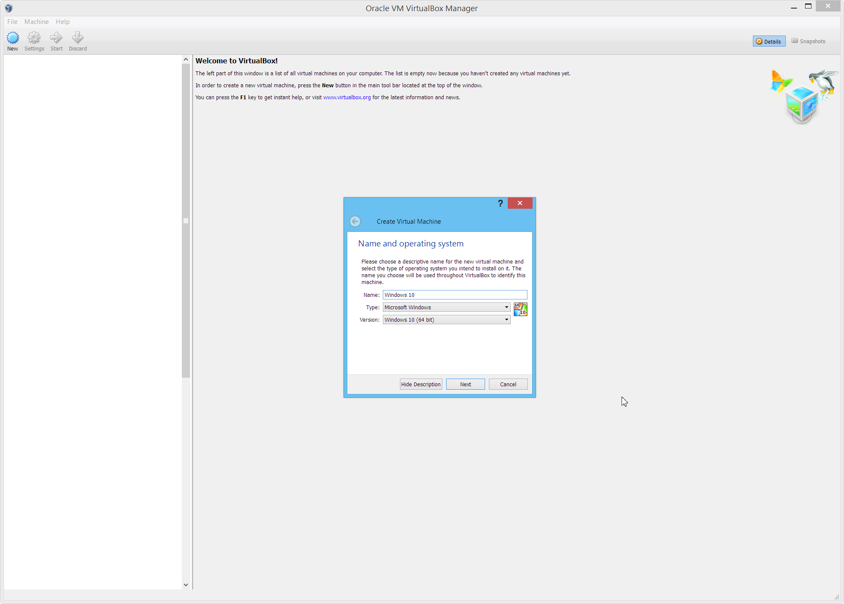
Task: Click the Hide Description button
Action: [421, 385]
